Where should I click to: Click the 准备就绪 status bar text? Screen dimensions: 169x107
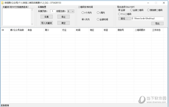coord(5,105)
